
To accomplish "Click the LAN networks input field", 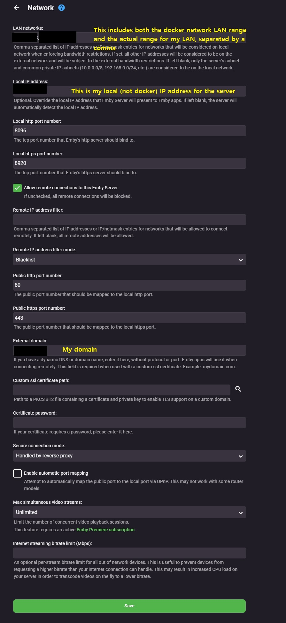I will click(129, 38).
